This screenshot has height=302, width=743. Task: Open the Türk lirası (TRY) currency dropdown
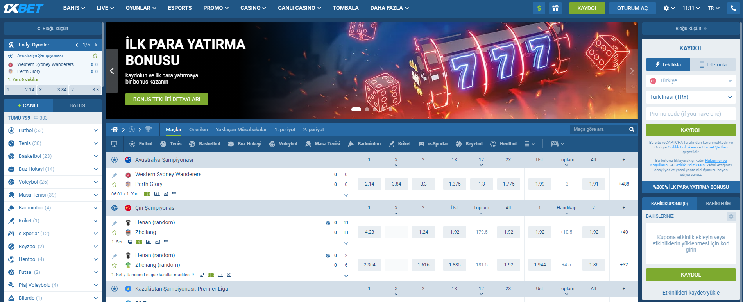[691, 97]
